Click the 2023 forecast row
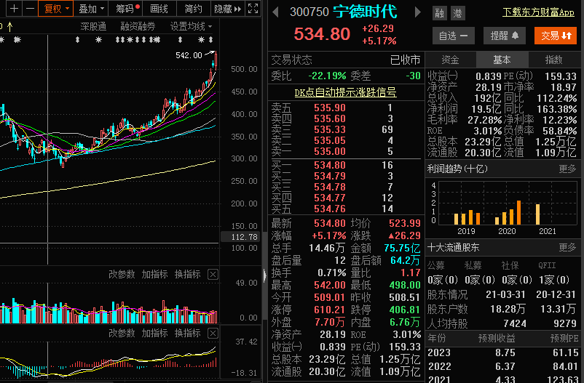 (x=503, y=352)
